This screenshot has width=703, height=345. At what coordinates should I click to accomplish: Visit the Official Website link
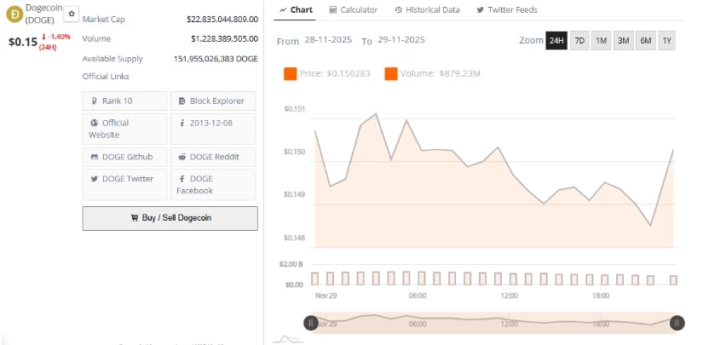pos(124,129)
